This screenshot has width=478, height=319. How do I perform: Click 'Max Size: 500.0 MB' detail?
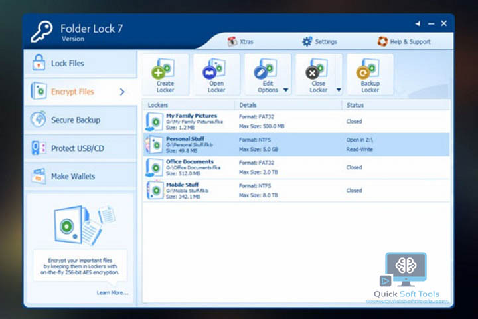262,126
